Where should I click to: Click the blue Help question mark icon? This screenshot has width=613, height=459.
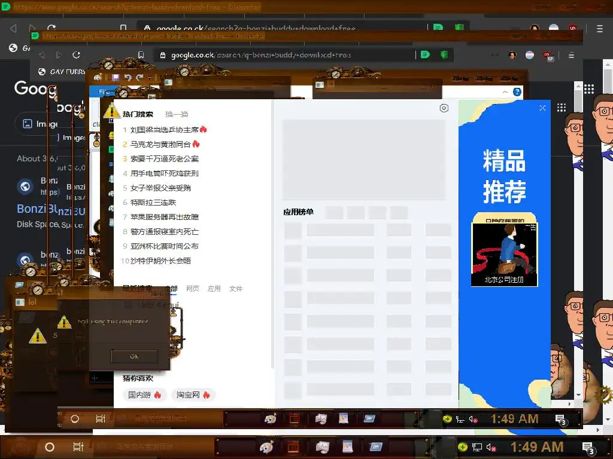click(517, 91)
